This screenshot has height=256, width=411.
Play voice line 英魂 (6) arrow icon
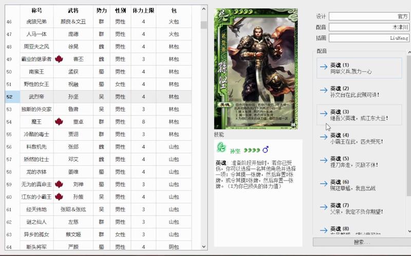tap(324, 183)
